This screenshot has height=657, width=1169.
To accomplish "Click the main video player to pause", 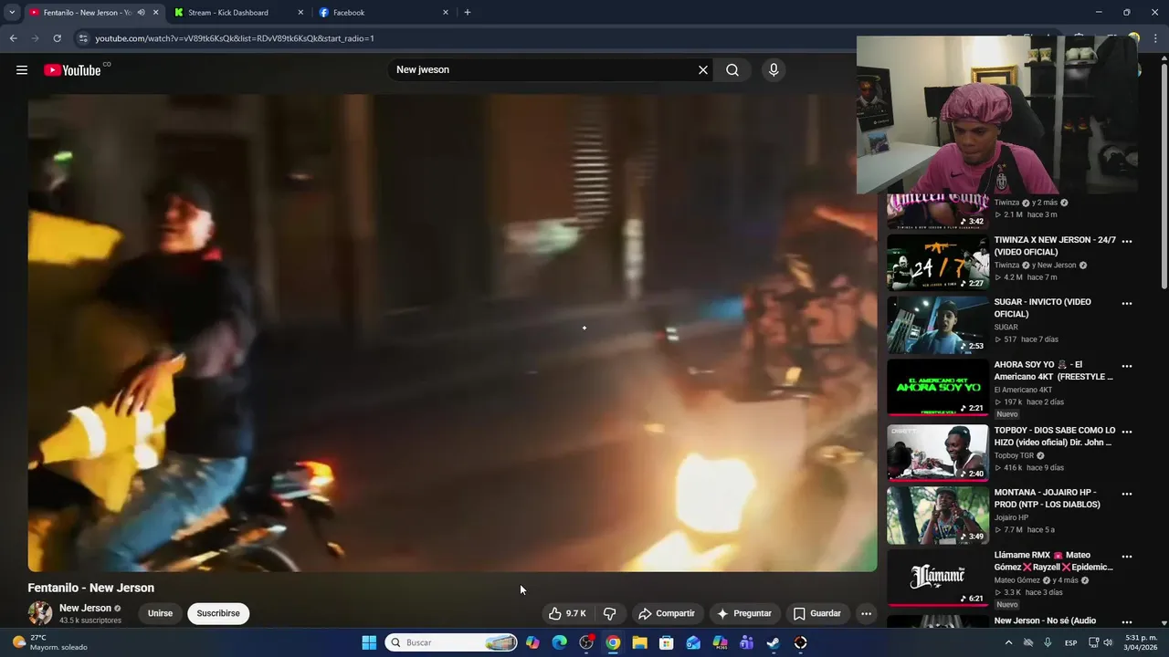I will coord(452,333).
